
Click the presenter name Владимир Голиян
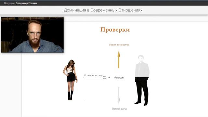pos(26,3)
